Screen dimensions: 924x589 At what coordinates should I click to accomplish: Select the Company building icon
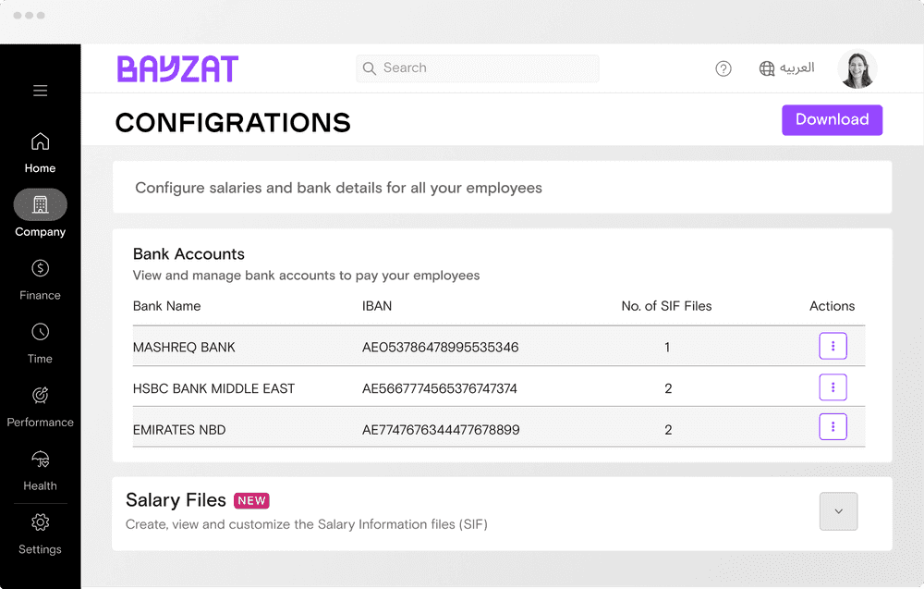40,204
